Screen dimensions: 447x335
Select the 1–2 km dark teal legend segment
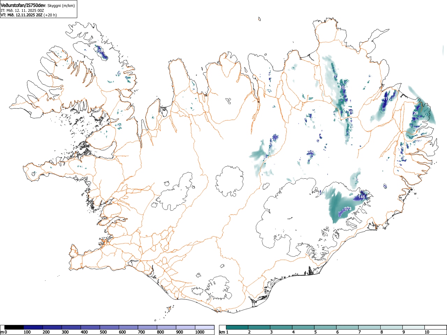pyautogui.click(x=237, y=327)
